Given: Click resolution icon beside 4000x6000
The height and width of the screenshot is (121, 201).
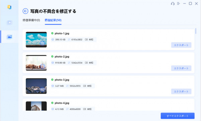Looking at the screenshot, I should click(x=67, y=109).
